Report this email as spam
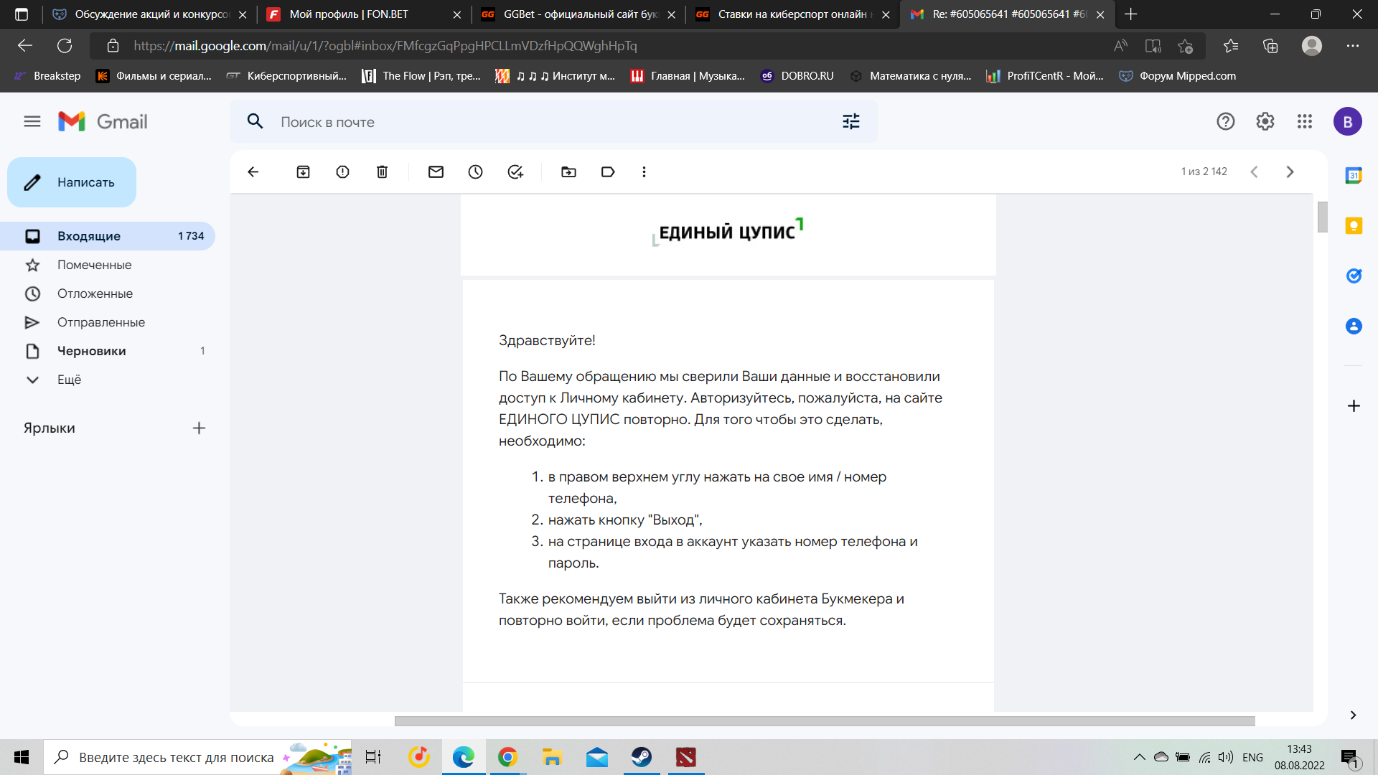This screenshot has width=1378, height=775. coord(343,172)
